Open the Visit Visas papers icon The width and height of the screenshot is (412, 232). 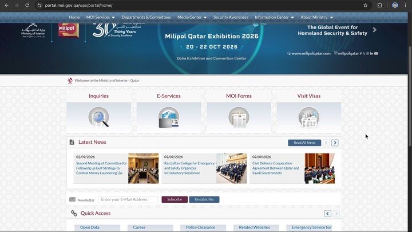tap(309, 117)
